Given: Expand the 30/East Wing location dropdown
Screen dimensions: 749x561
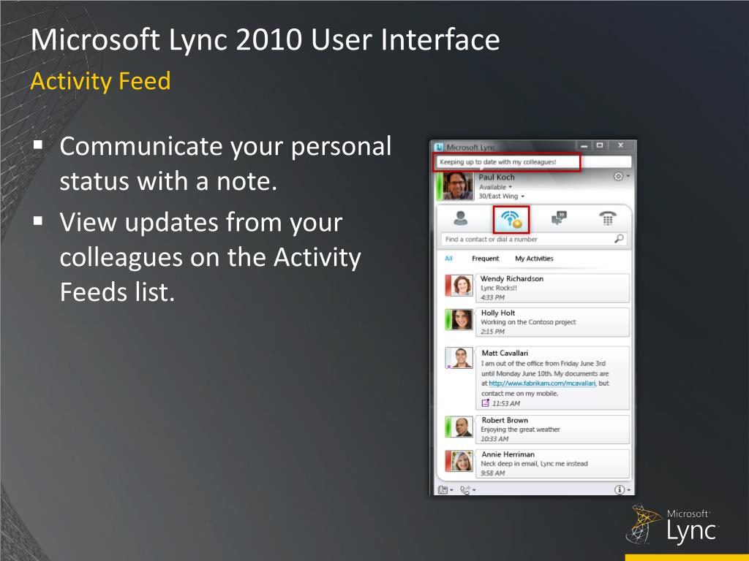Looking at the screenshot, I should (522, 196).
